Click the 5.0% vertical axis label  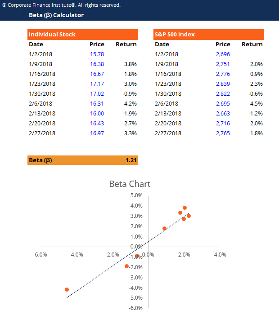point(136,195)
